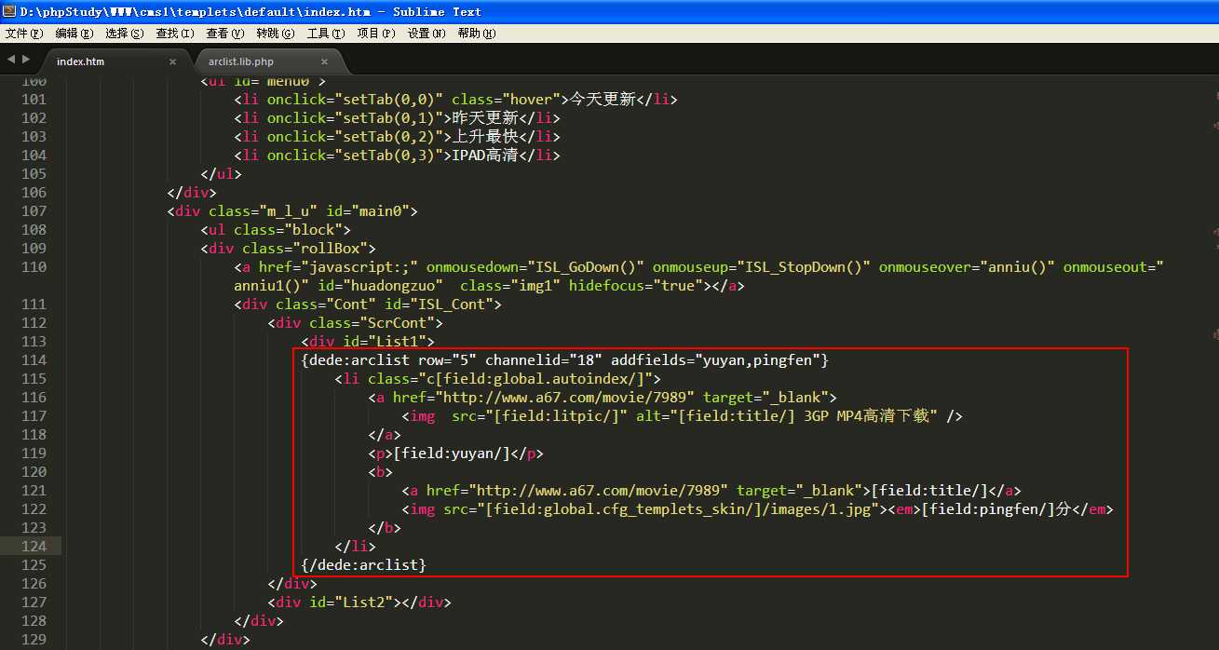Screen dimensions: 1219x650
Task: Open the 项目(P) menu
Action: (376, 34)
